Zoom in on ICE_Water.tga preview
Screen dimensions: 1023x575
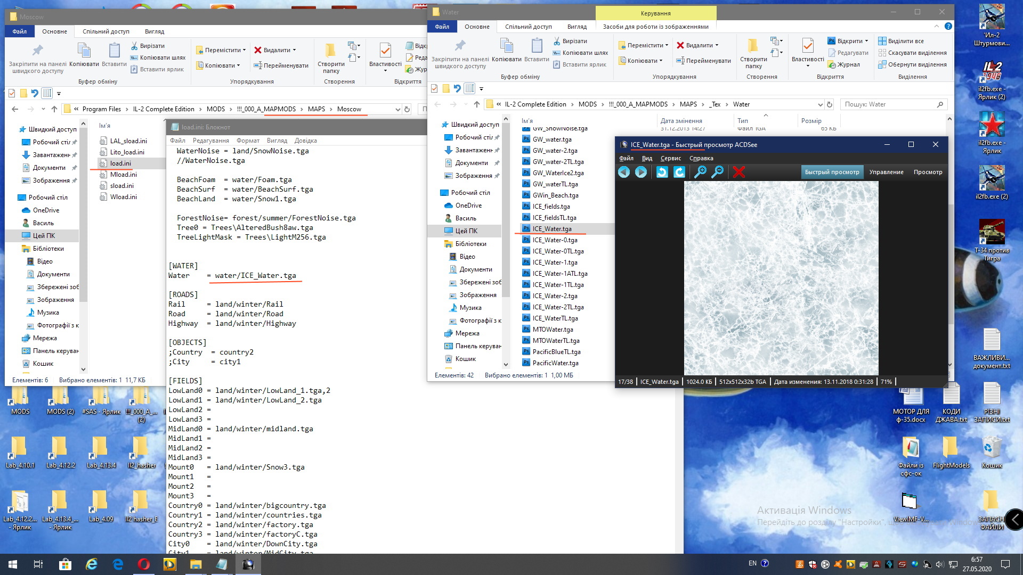coord(700,172)
